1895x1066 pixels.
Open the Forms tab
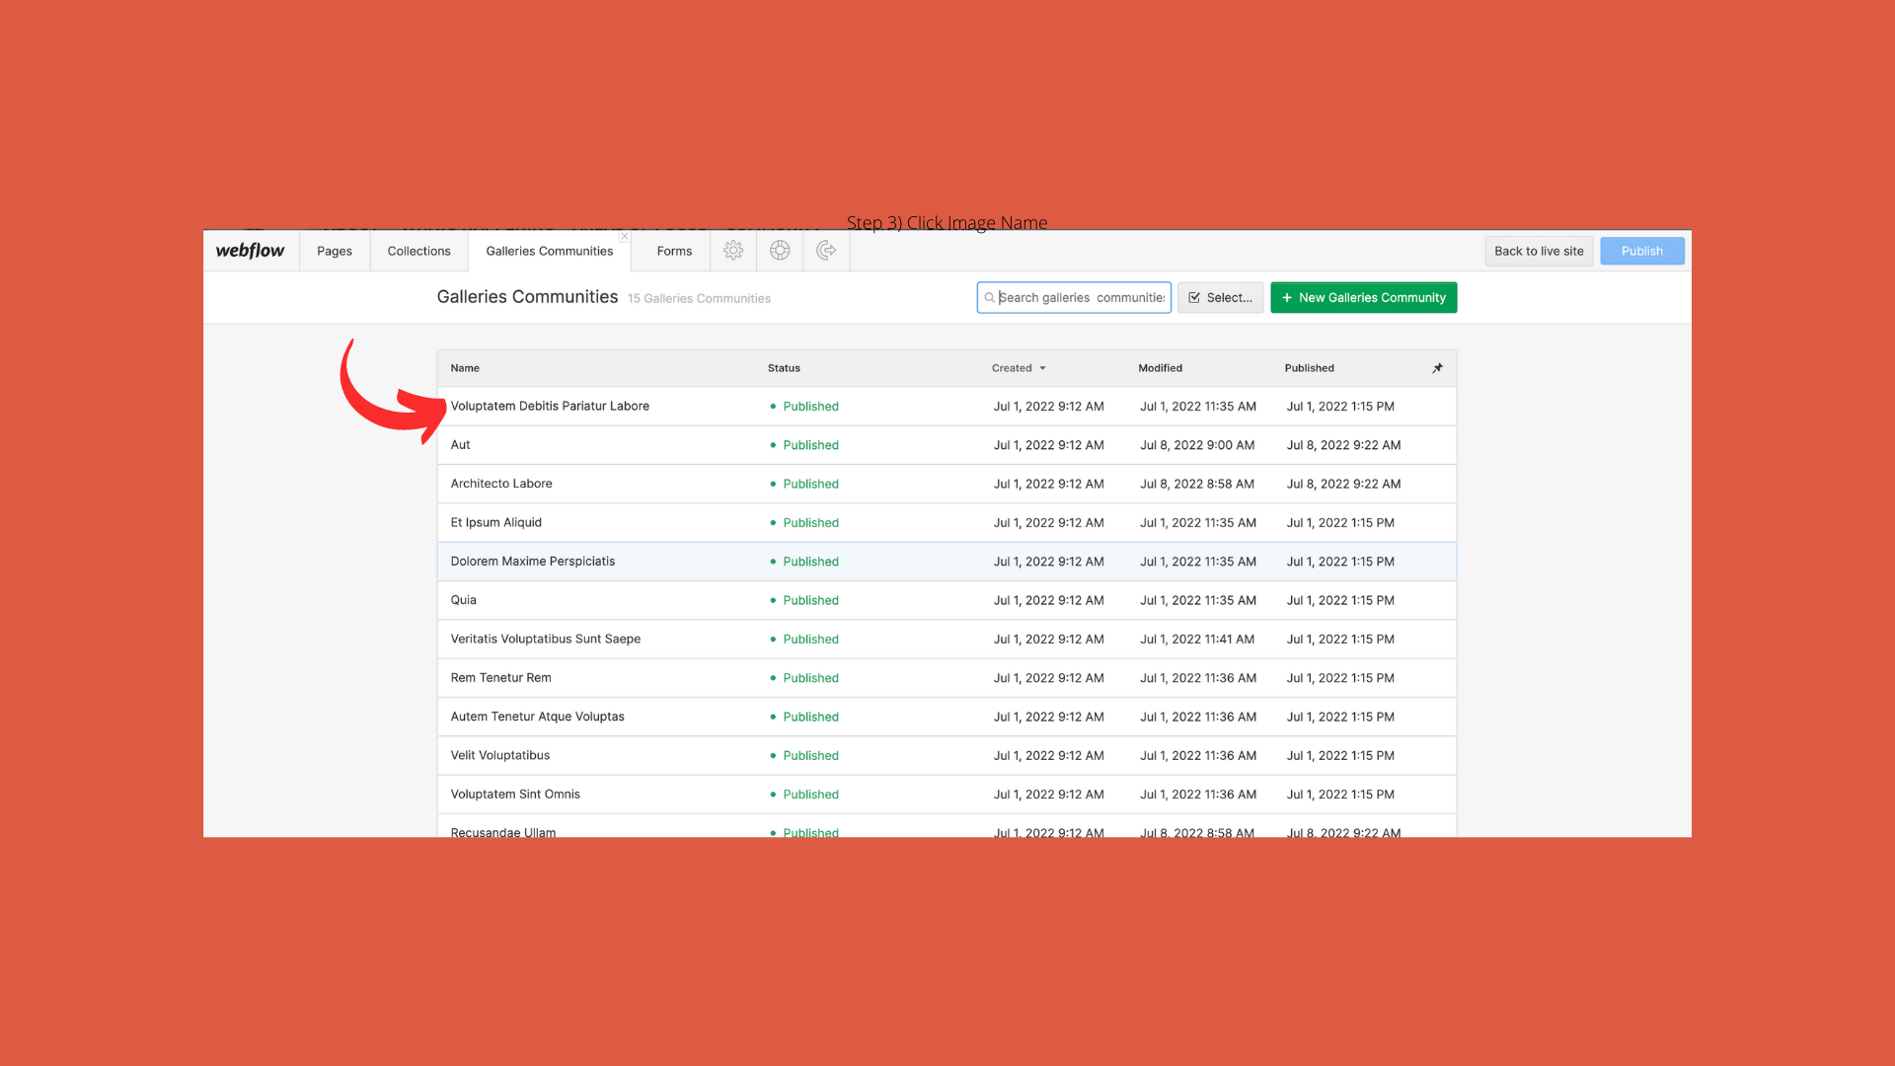(x=674, y=251)
